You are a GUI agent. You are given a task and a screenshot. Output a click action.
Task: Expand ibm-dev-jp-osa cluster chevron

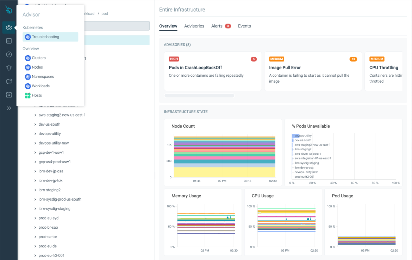point(35,171)
